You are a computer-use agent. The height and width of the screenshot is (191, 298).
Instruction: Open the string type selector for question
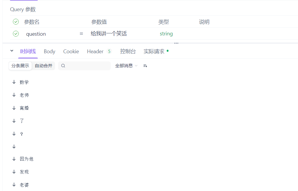click(166, 34)
